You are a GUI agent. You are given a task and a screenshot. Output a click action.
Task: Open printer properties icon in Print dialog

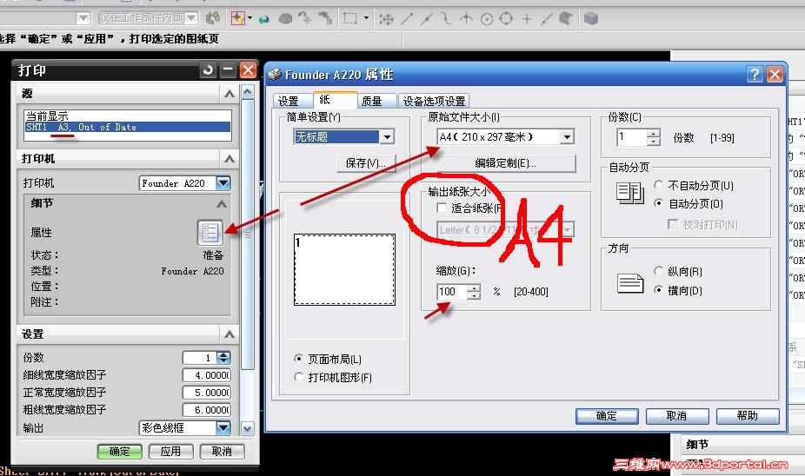(210, 233)
